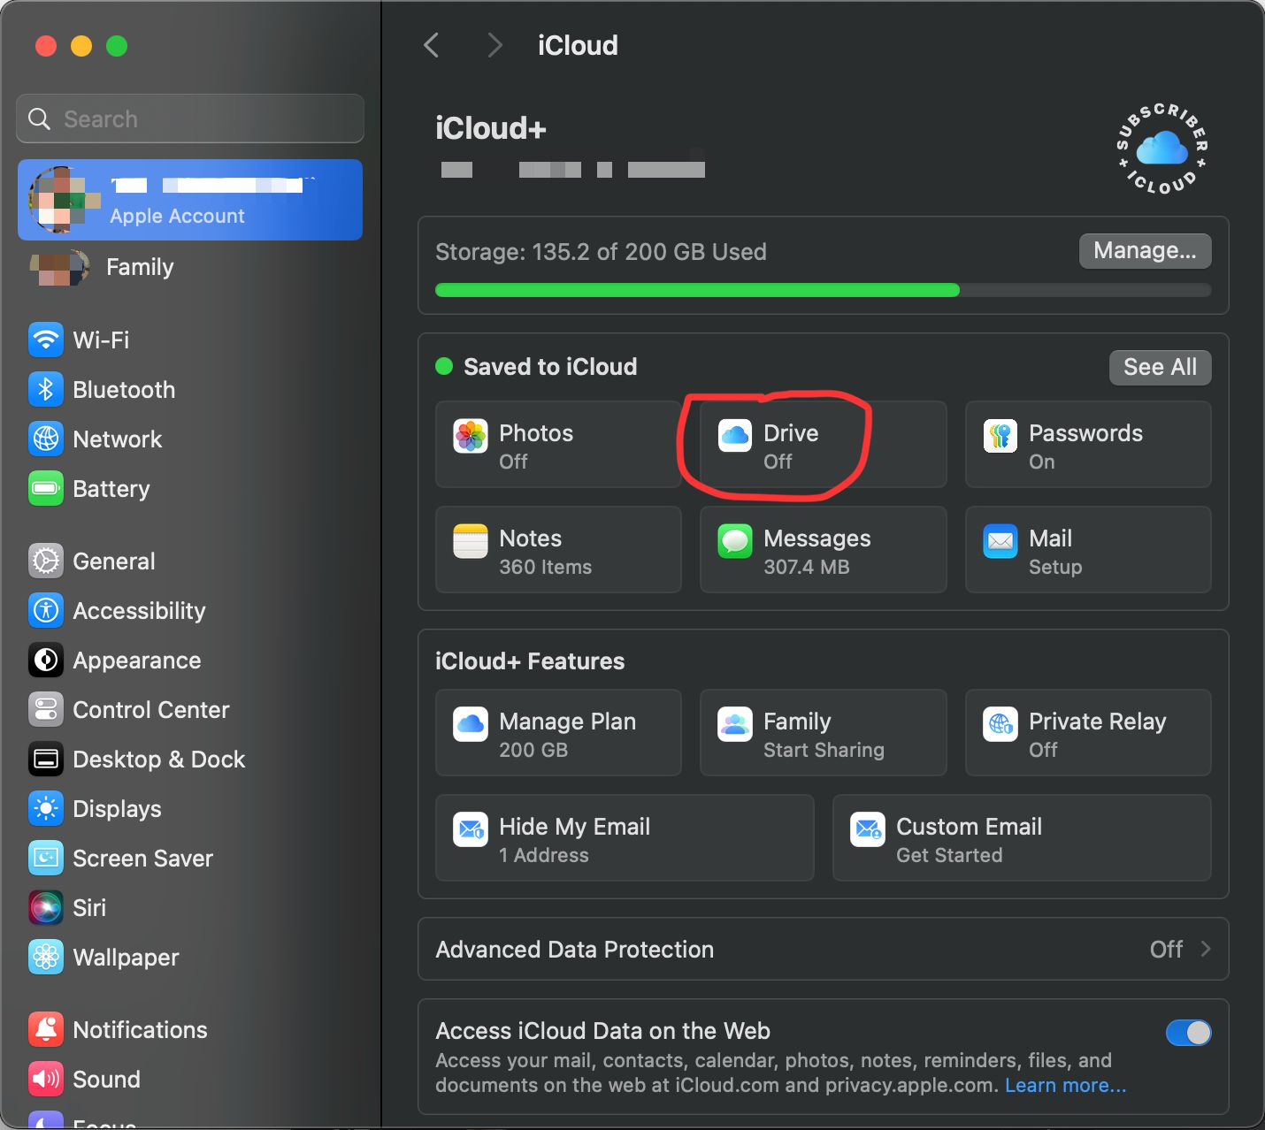Select the Family label in the sidebar
The width and height of the screenshot is (1265, 1130).
point(140,267)
